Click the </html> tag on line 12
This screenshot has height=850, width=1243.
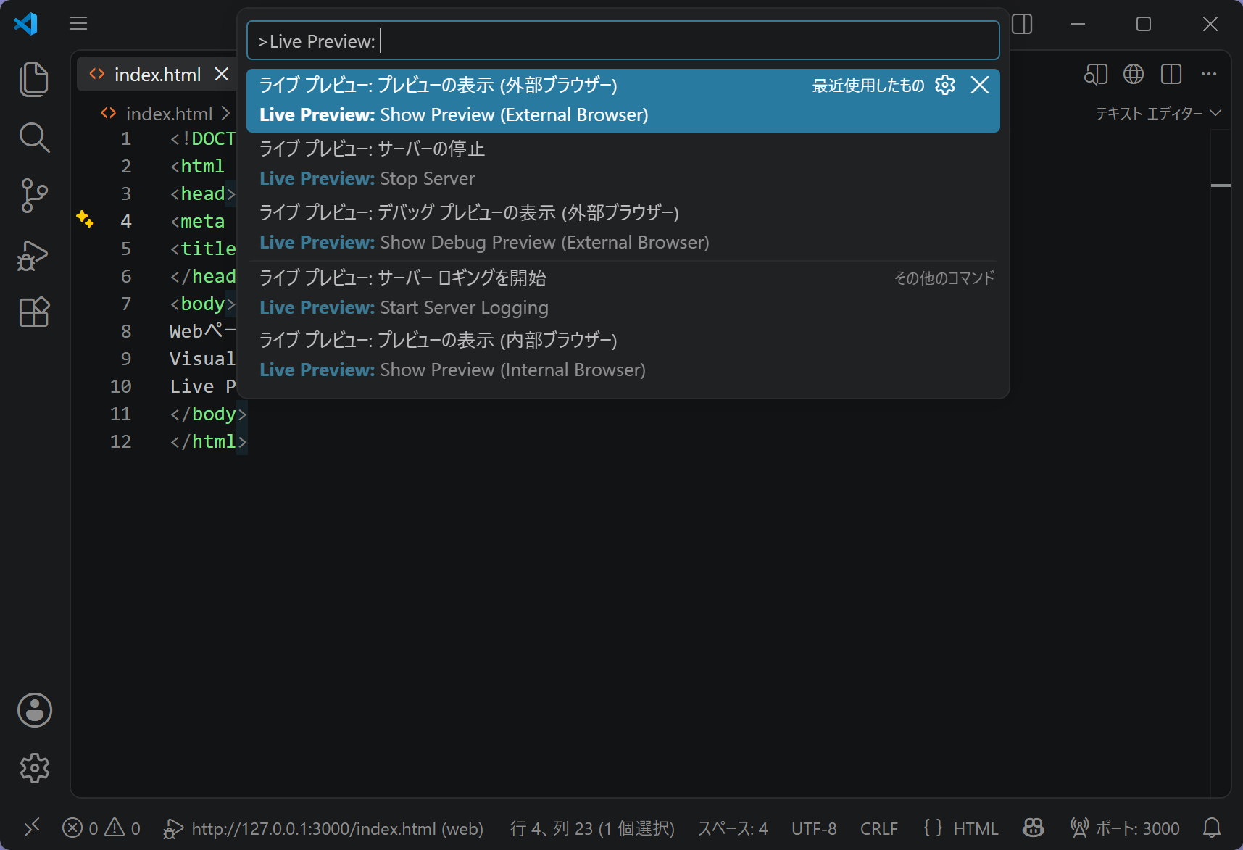(208, 441)
